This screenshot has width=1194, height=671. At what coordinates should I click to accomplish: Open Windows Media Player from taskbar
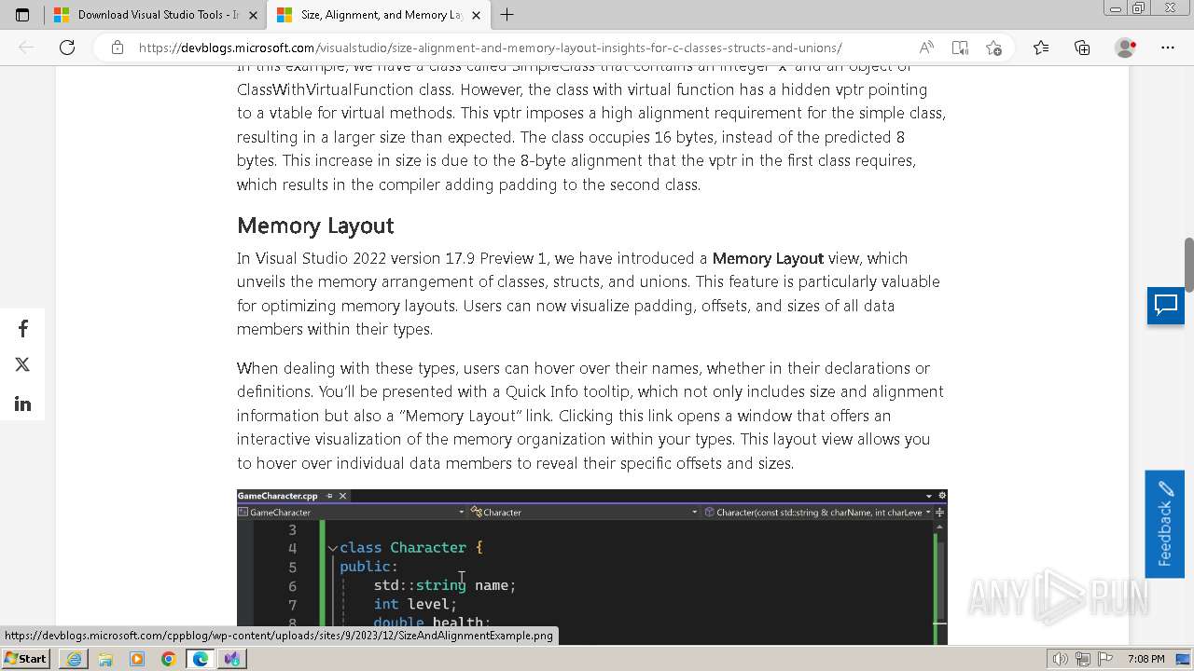click(137, 659)
